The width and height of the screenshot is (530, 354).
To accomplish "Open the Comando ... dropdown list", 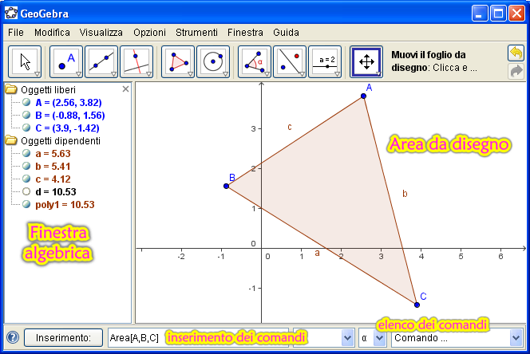I will tap(516, 338).
